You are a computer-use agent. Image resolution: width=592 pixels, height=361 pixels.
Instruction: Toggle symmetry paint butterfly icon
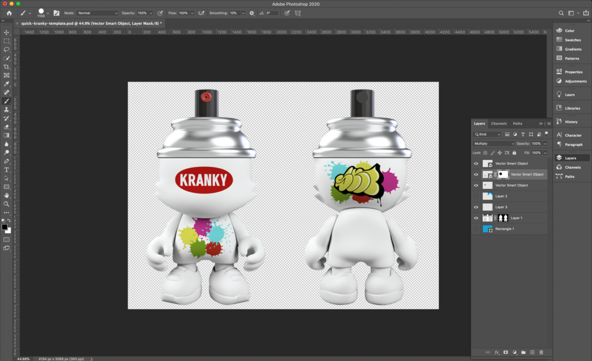(x=298, y=13)
